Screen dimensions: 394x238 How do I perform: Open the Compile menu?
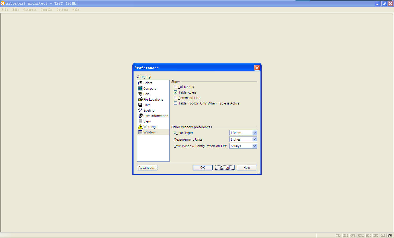point(47,10)
